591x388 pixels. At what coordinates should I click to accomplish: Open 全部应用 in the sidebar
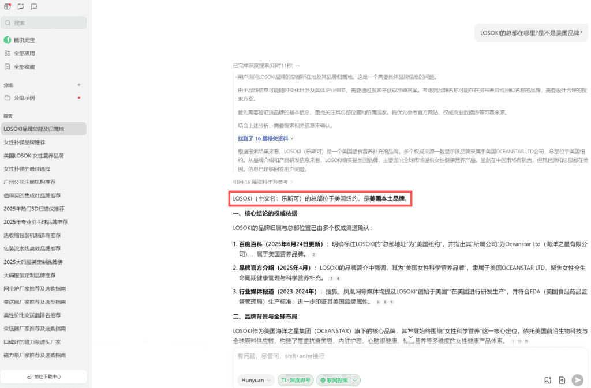[x=27, y=52]
